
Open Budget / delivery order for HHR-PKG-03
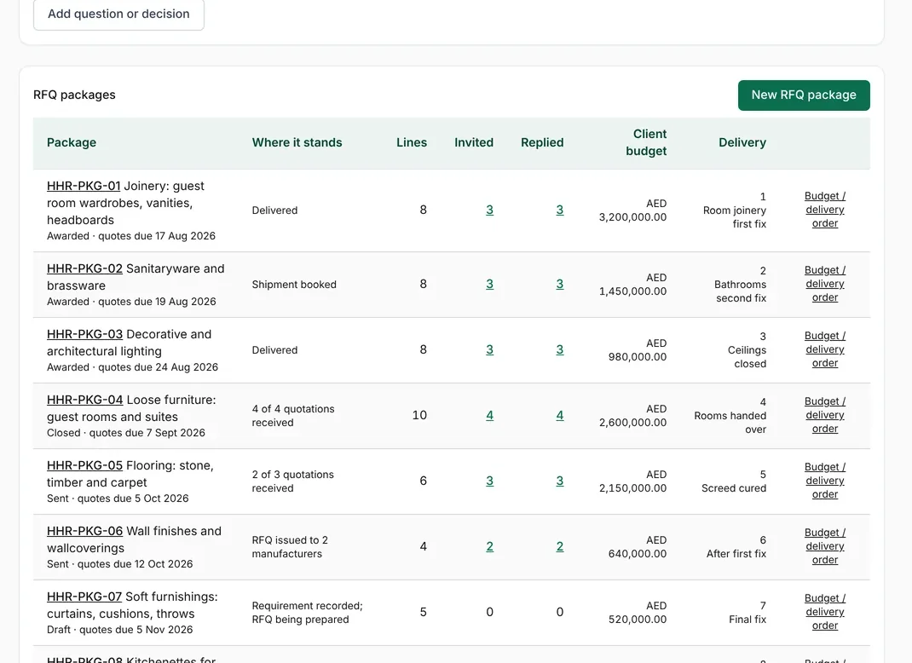pos(825,350)
